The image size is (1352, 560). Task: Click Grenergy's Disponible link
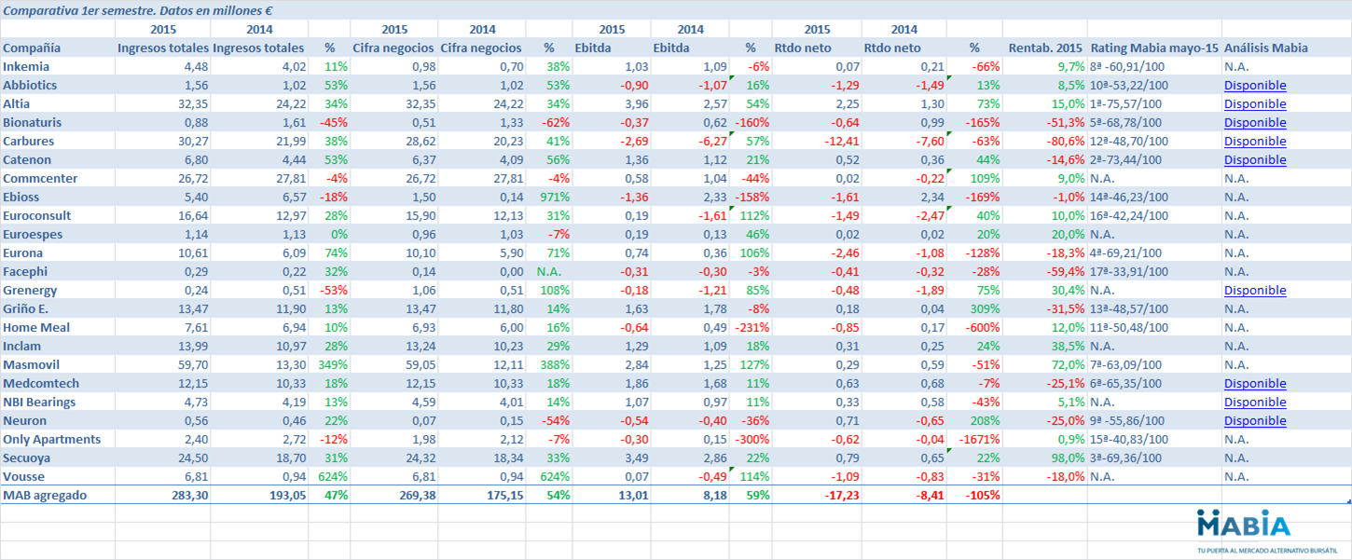click(x=1255, y=290)
